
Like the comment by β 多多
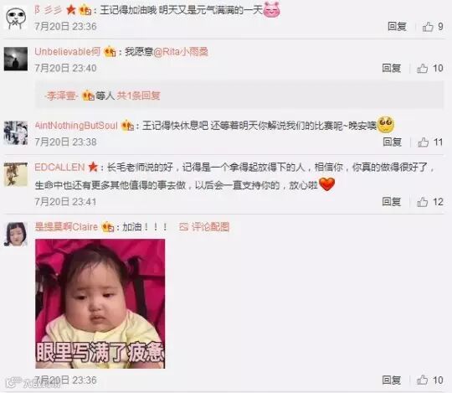433,27
